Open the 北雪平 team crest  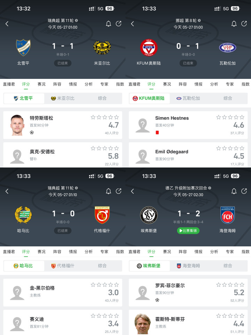(23, 47)
